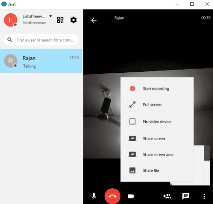
Task: Click the Share screen area icon
Action: [133, 154]
